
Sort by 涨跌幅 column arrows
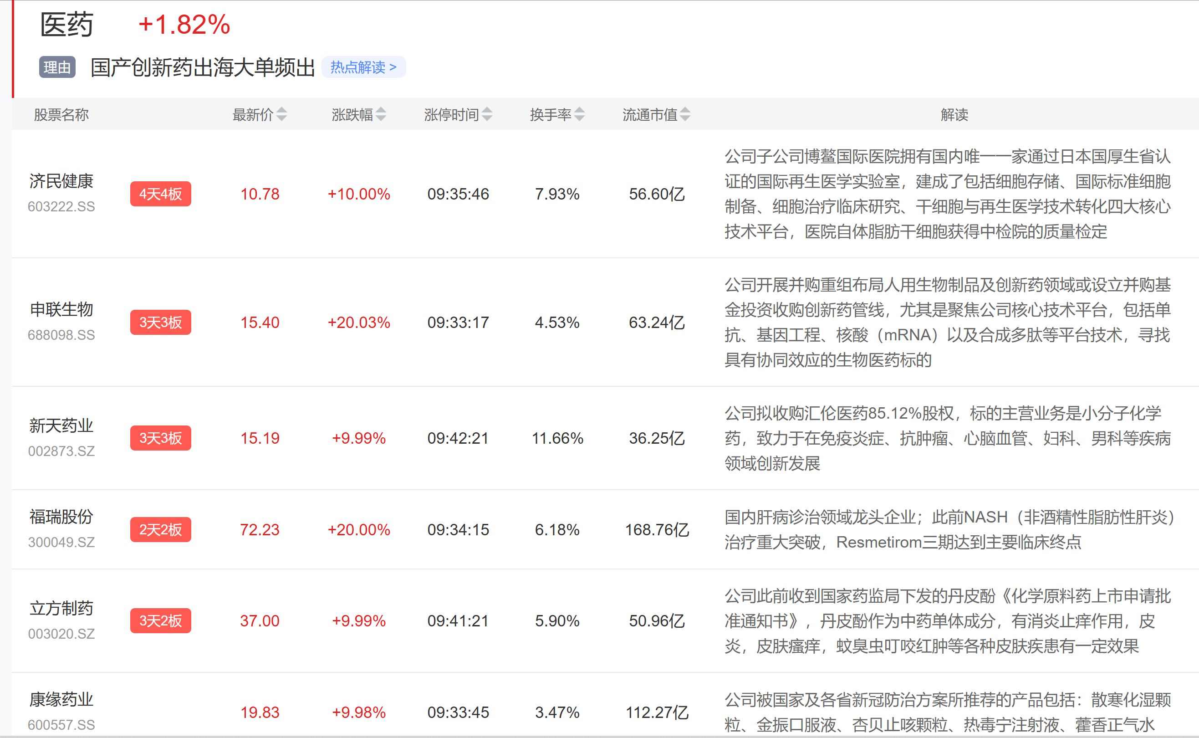pos(381,115)
